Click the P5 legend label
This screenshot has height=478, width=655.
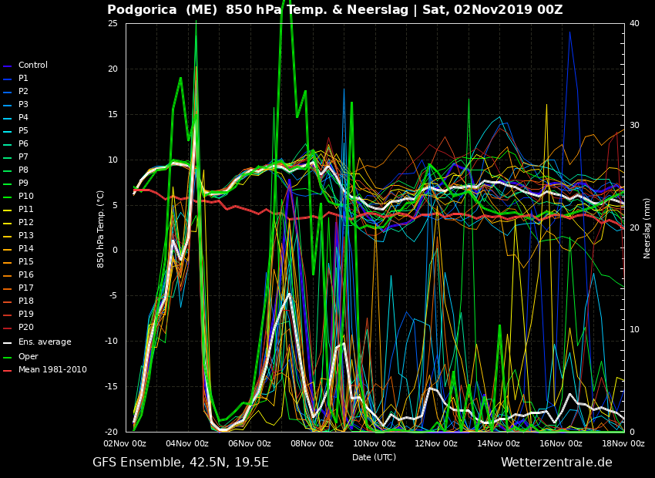click(x=23, y=131)
